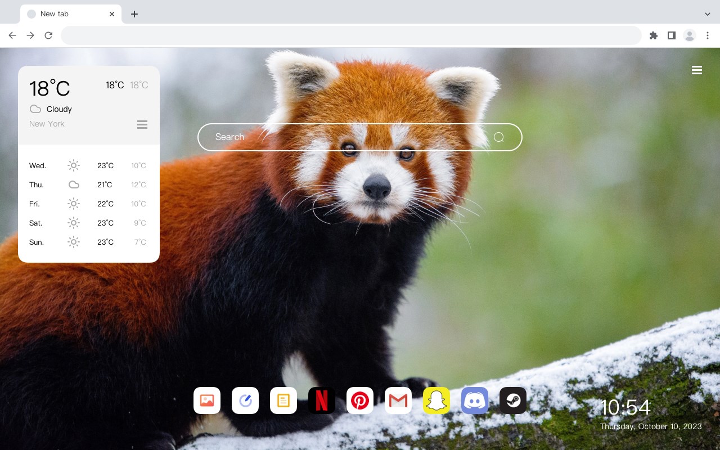Image resolution: width=720 pixels, height=450 pixels.
Task: Open the Discord shortcut icon
Action: click(475, 400)
